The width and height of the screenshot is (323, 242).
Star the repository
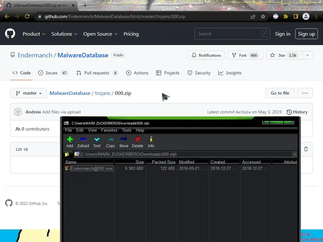(284, 55)
